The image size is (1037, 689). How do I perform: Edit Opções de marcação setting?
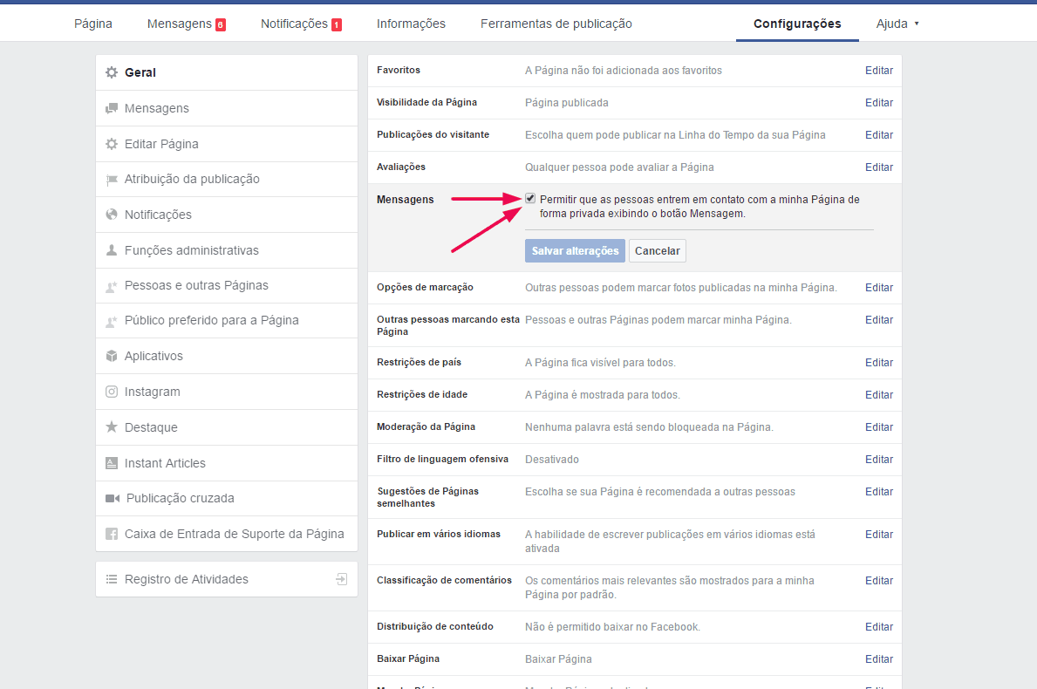[879, 288]
